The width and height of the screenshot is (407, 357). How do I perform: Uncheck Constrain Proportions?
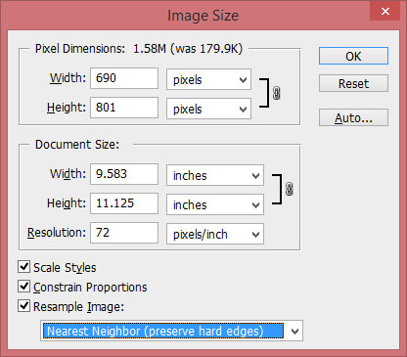pos(23,287)
